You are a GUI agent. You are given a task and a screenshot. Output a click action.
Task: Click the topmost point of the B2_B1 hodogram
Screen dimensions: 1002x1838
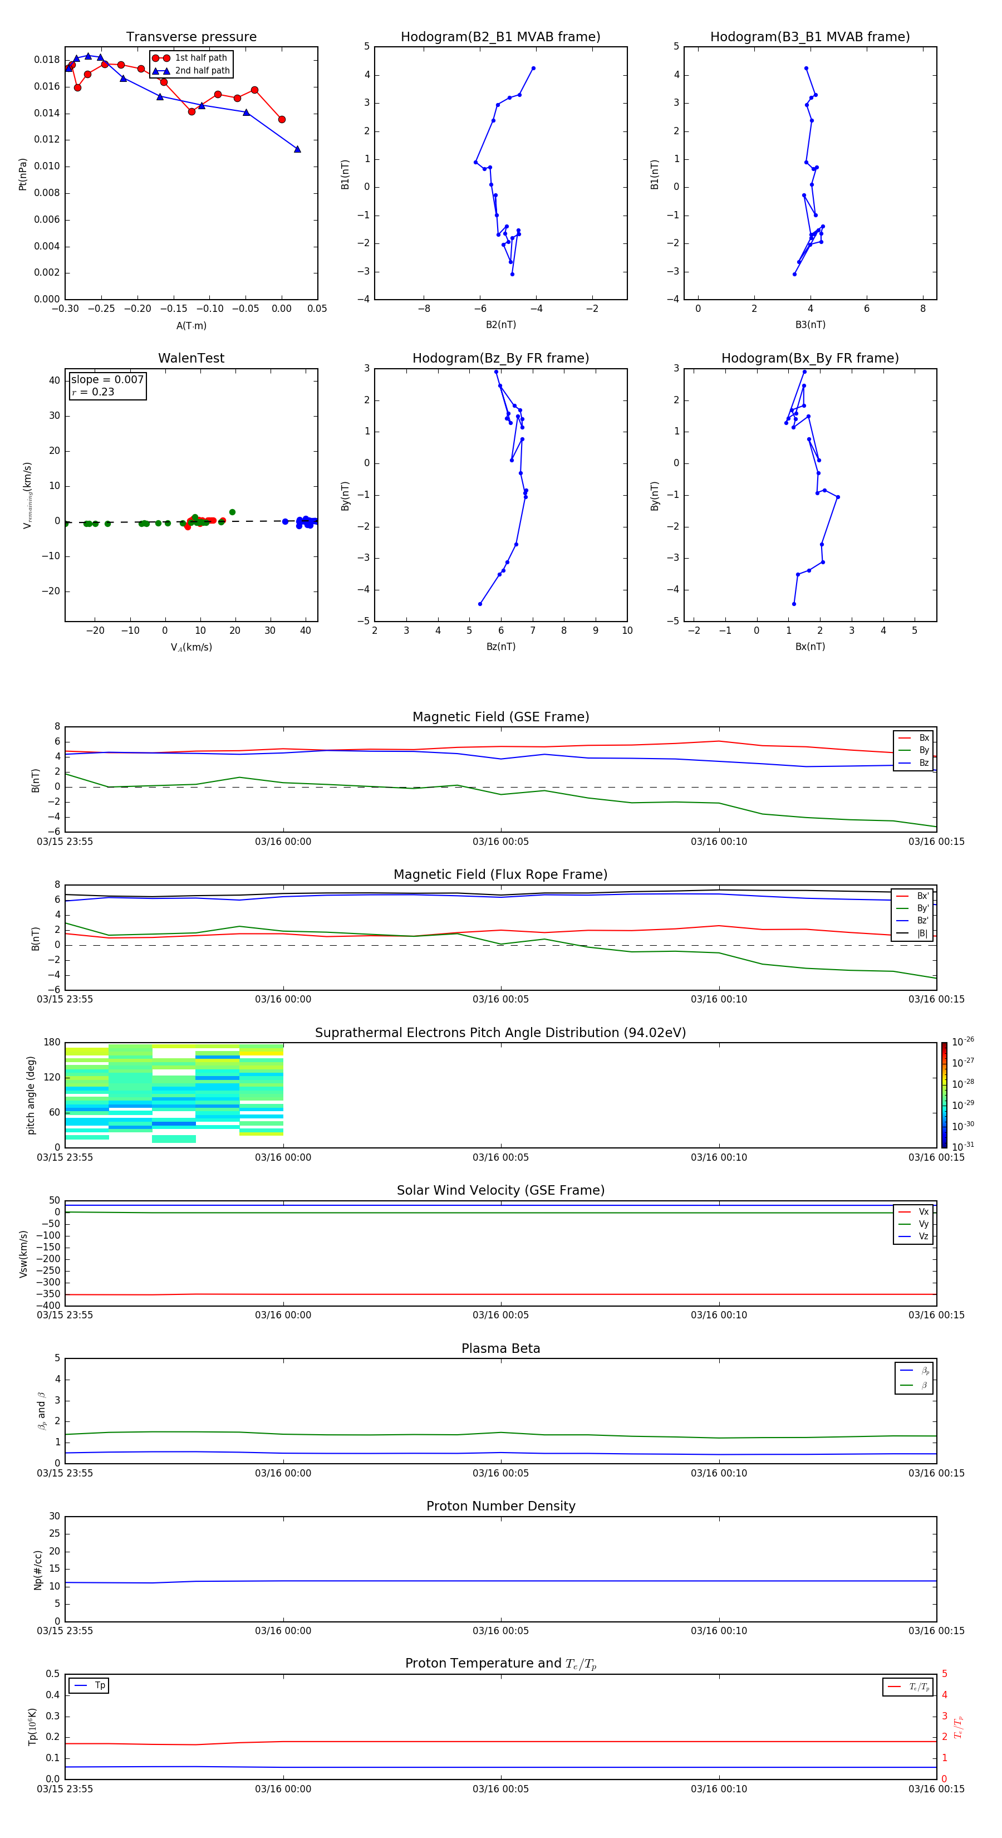pyautogui.click(x=533, y=69)
